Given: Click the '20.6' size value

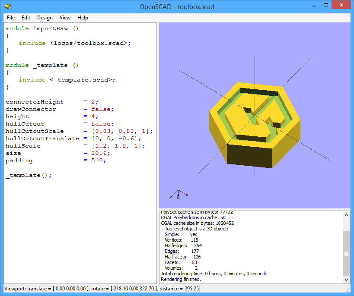Looking at the screenshot, I should pos(99,153).
